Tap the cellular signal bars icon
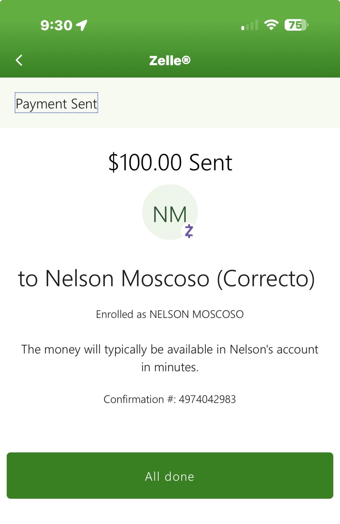340x524 pixels. pyautogui.click(x=250, y=25)
